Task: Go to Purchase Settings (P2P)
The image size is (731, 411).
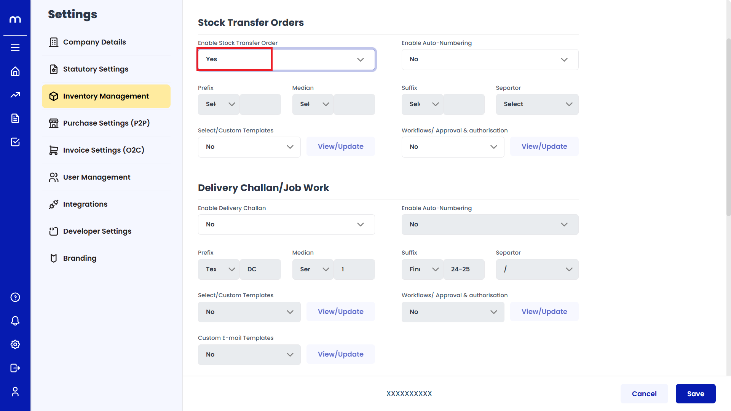Action: tap(106, 123)
